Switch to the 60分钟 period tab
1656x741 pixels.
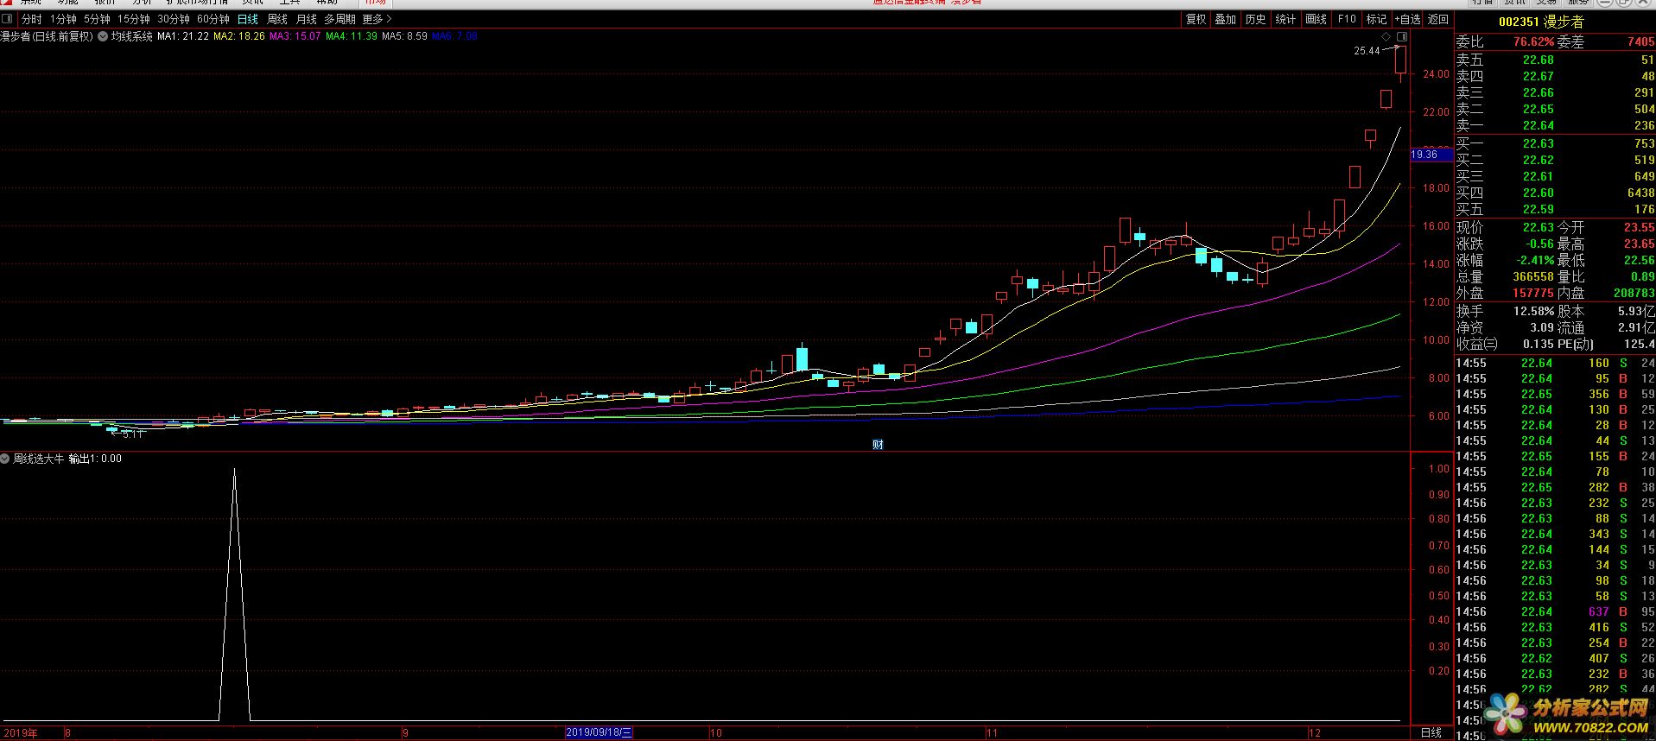pos(213,19)
